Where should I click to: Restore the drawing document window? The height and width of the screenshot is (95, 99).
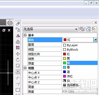pos(4,30)
